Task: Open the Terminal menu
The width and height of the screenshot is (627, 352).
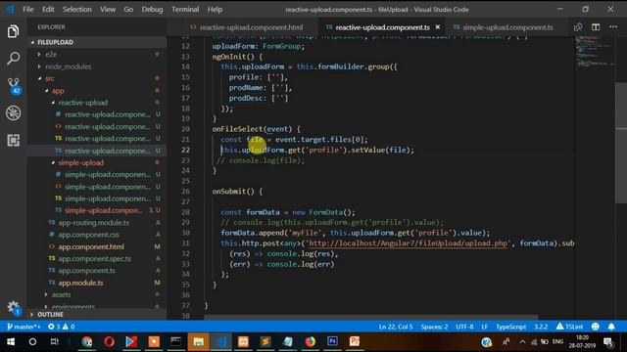Action: click(185, 9)
